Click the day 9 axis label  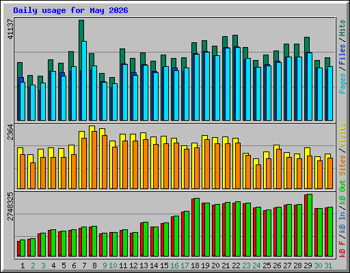pos(105,265)
